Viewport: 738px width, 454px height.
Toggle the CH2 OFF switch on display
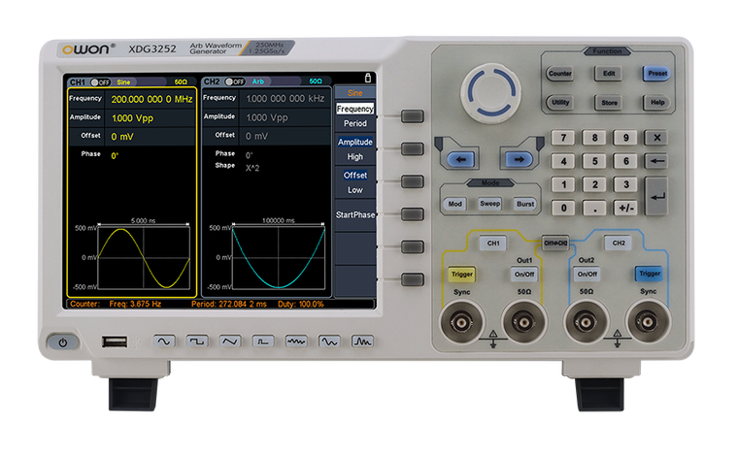[234, 81]
